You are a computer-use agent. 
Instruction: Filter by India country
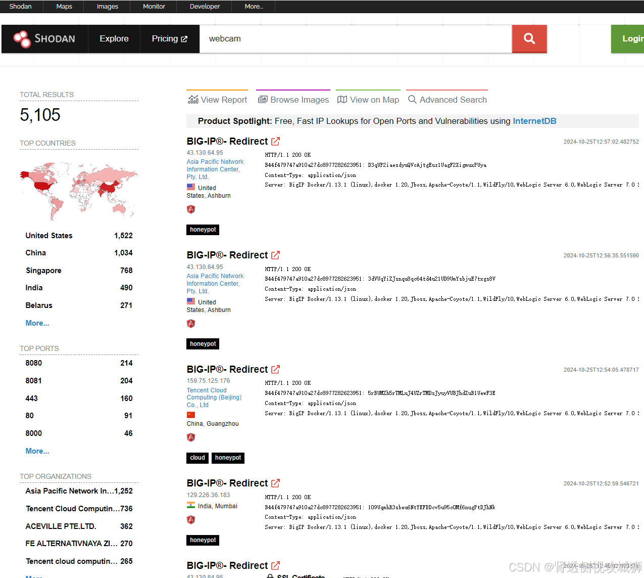[x=79, y=288]
